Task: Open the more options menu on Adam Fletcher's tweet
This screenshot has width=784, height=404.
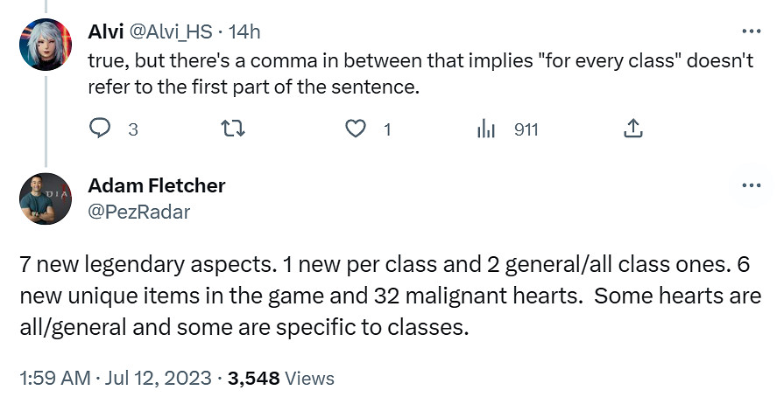Action: pos(751,185)
